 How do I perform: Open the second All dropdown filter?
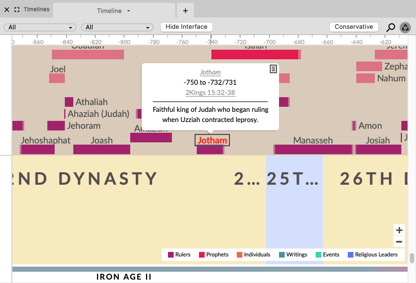pos(117,27)
